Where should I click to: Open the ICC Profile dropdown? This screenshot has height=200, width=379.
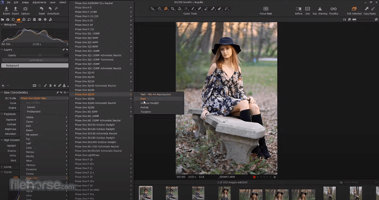coord(44,98)
